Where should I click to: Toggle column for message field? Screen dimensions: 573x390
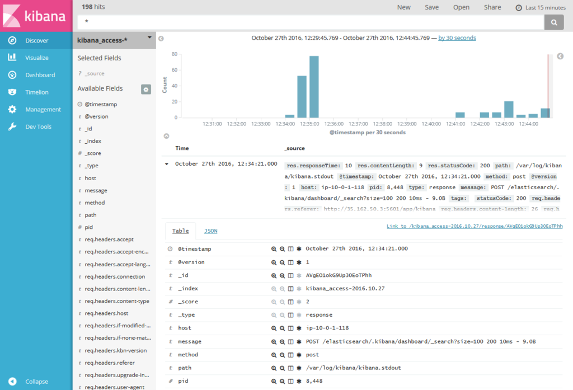[x=290, y=342]
